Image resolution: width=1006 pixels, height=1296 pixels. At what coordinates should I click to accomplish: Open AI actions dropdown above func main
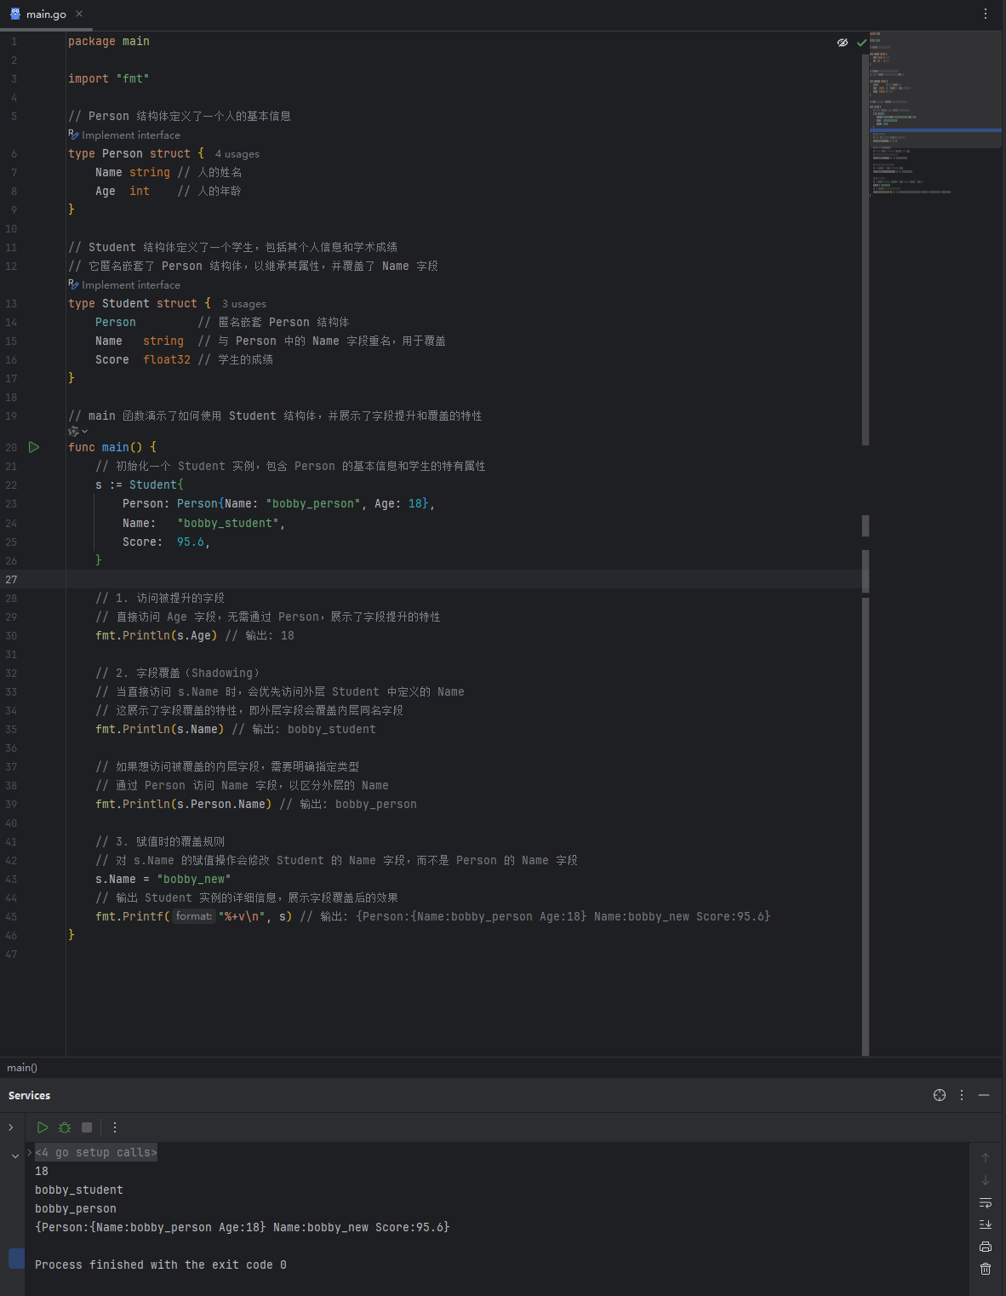78,432
